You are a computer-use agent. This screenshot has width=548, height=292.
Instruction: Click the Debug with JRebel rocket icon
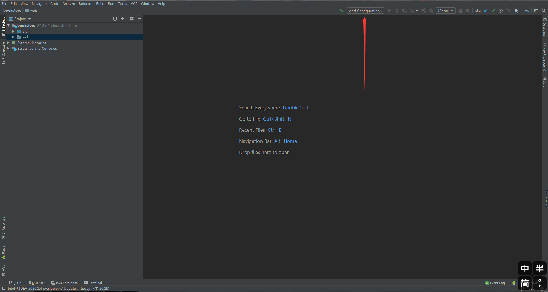tap(431, 11)
